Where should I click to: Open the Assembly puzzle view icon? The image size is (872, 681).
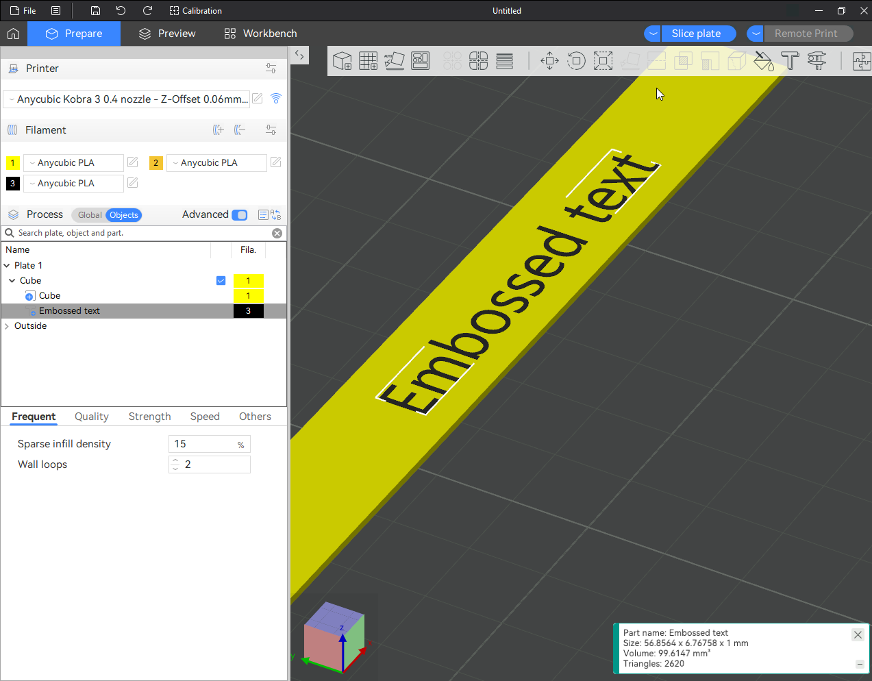click(862, 61)
